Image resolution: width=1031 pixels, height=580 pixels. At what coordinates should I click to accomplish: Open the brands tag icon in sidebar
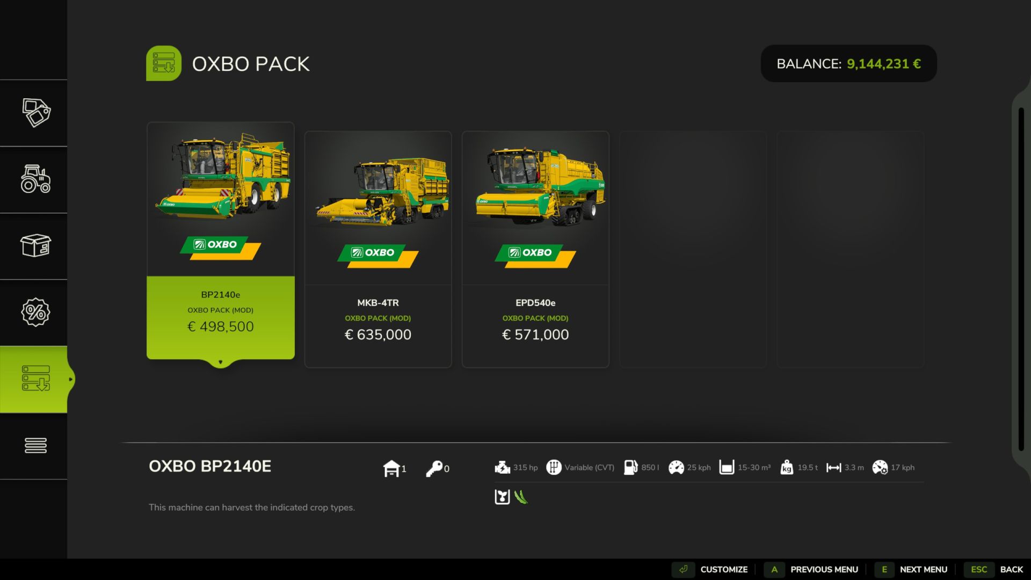35,113
